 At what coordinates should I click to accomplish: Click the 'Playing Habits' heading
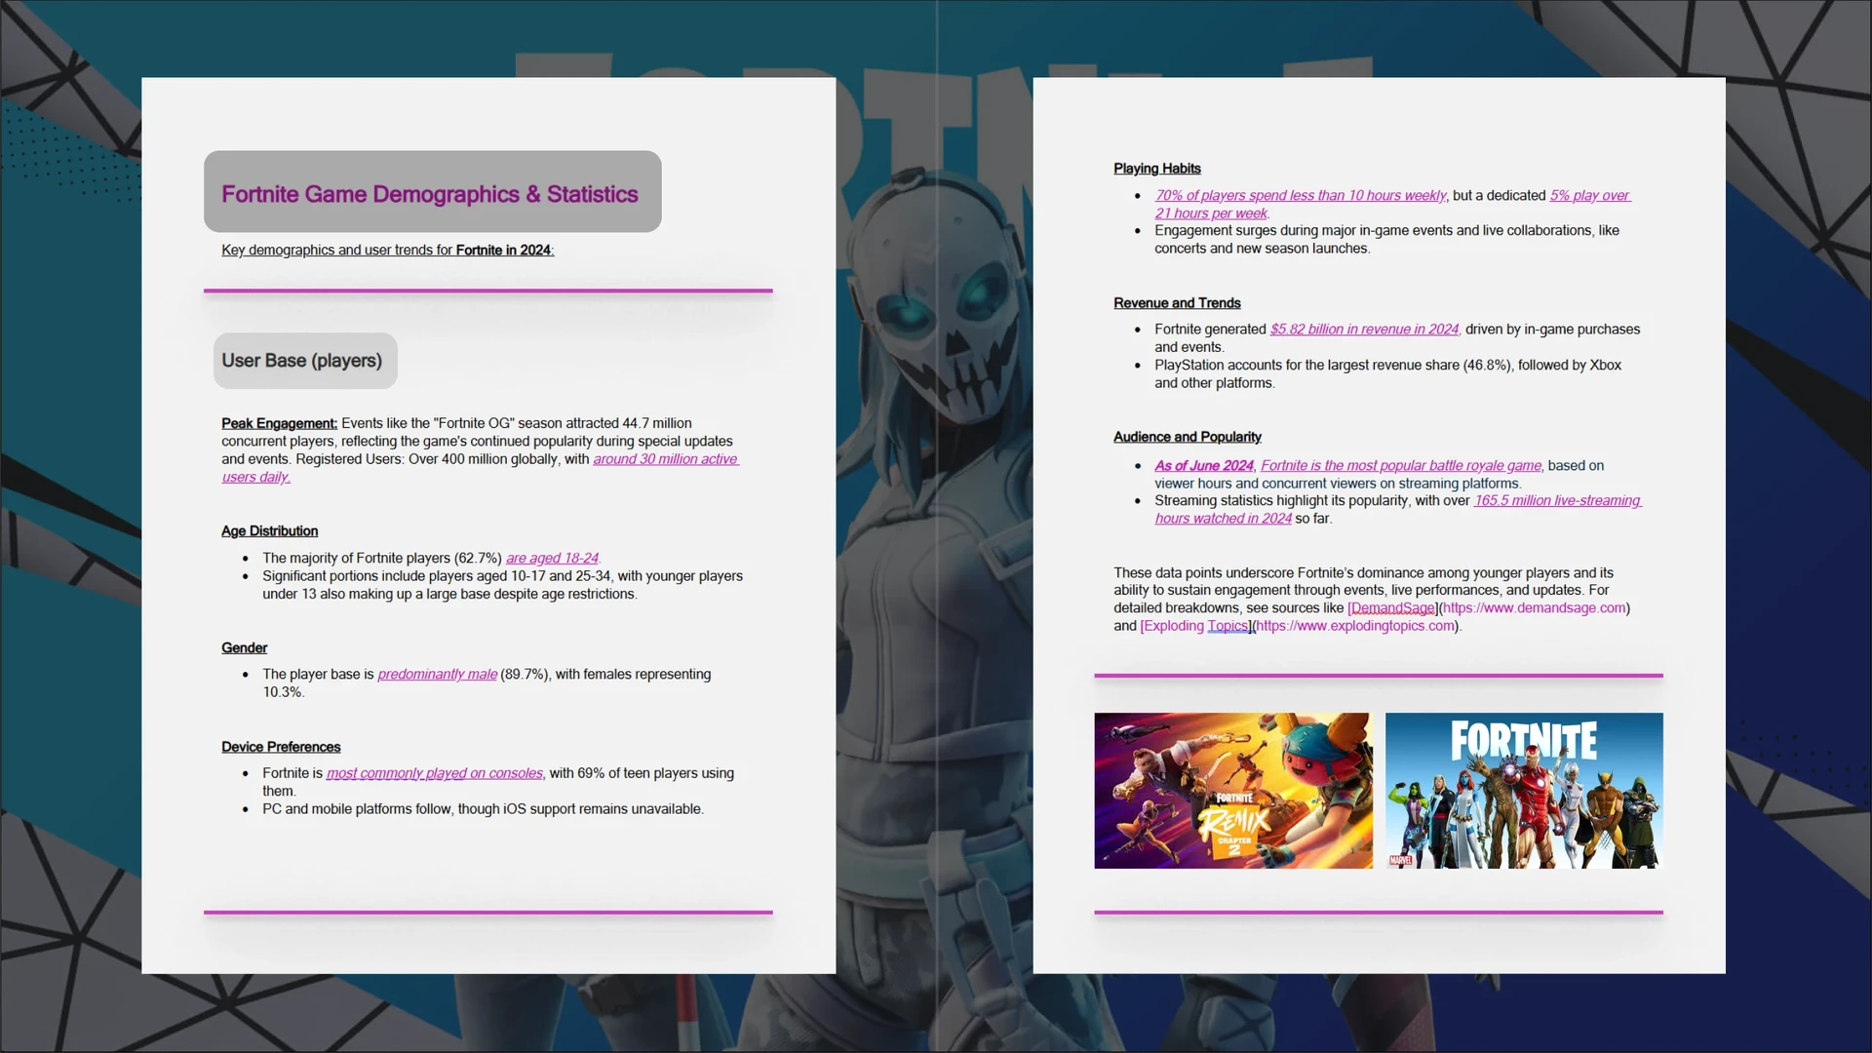[x=1156, y=169]
